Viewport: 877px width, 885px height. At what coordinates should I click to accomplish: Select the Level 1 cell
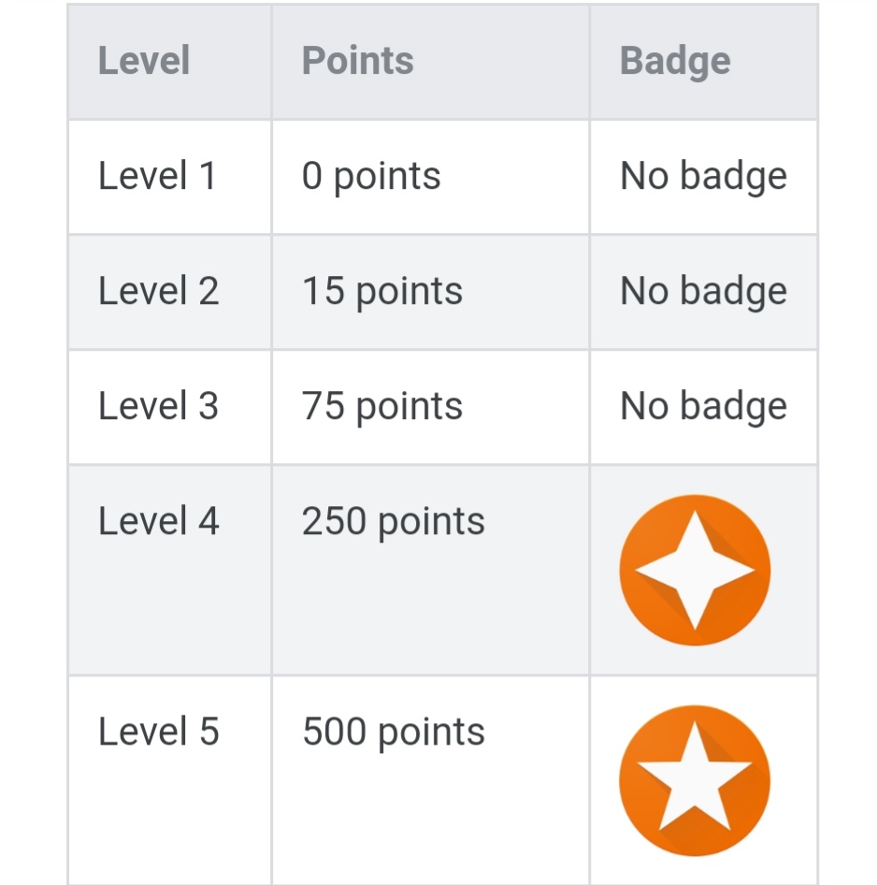point(169,177)
